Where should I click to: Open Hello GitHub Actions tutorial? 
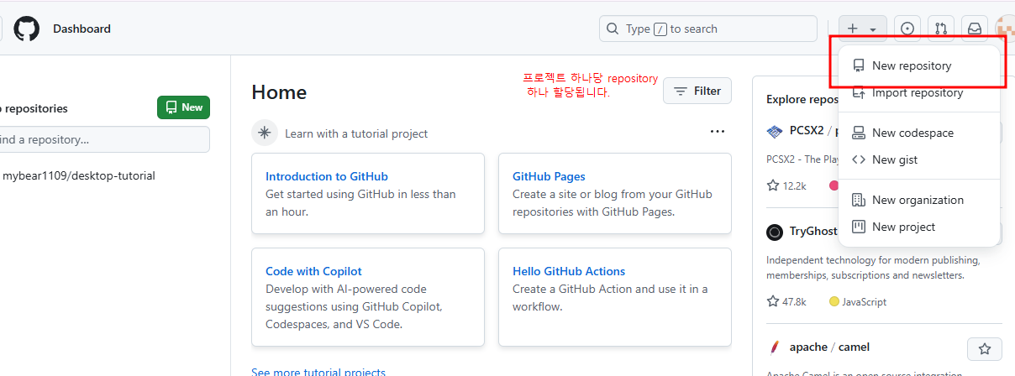tap(569, 271)
